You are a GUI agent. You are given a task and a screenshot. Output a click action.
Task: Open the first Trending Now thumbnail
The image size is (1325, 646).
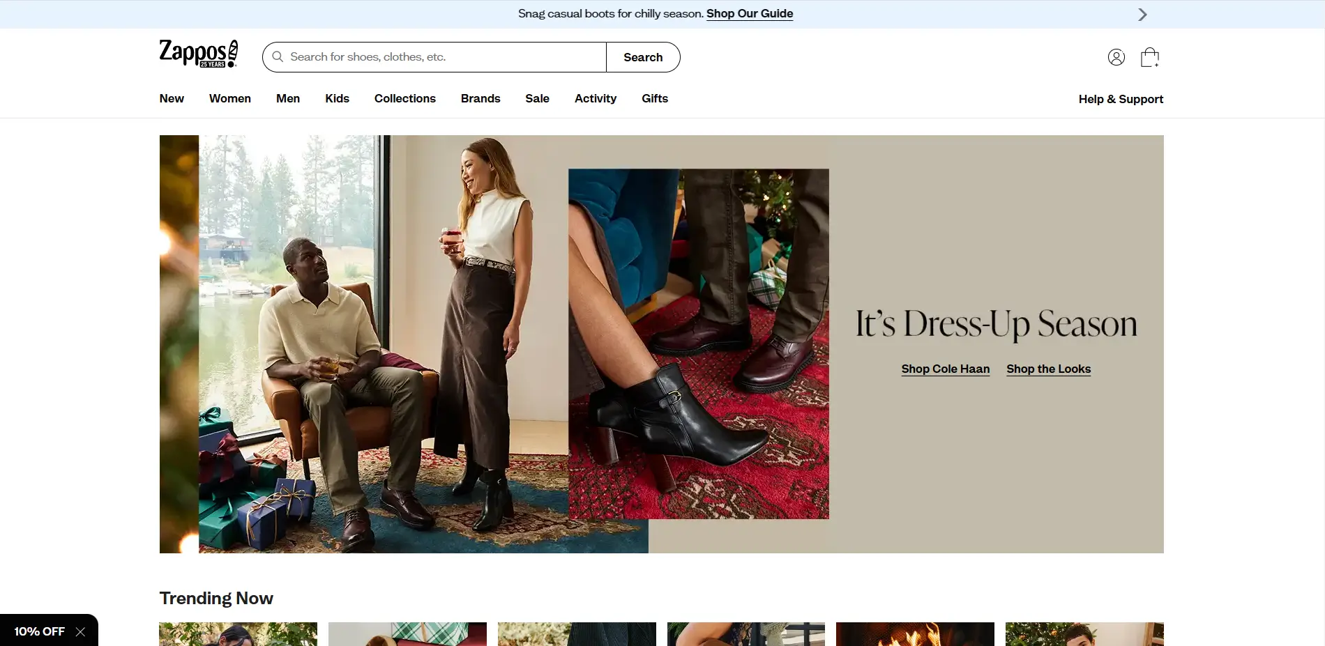coord(238,634)
